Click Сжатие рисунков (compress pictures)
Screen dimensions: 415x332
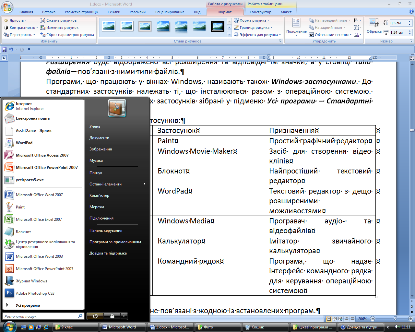(58, 20)
